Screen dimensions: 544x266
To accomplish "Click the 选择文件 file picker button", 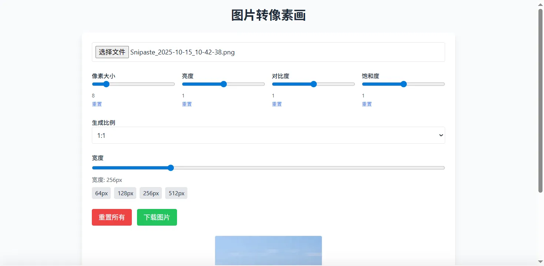I will (112, 52).
